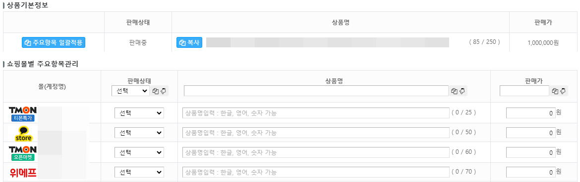Screen dimensions: 580x182
Task: Click the 주요항목 일괄적용 button
Action: pos(54,42)
